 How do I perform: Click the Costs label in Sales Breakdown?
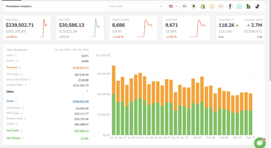click(10, 101)
